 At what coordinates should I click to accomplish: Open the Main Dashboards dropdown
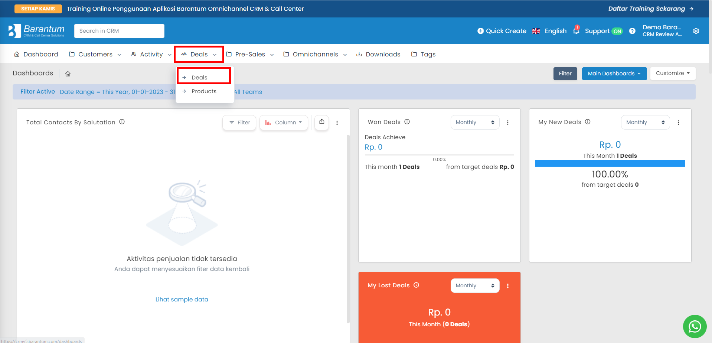614,73
